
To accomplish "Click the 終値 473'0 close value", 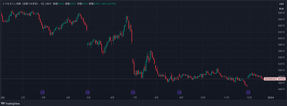I will pos(94,4).
